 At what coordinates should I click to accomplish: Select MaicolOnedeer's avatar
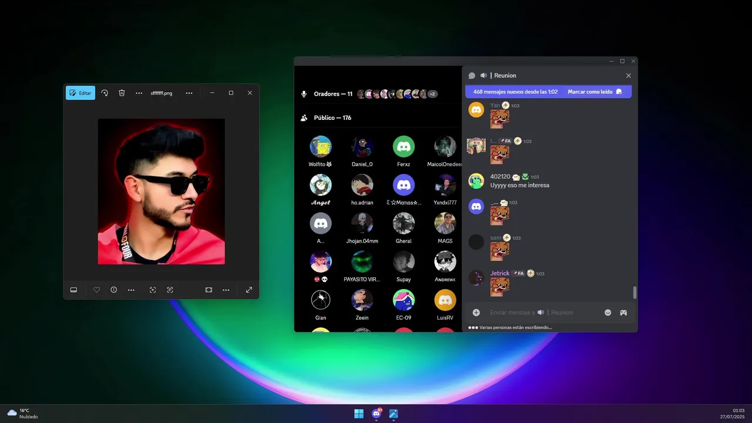(x=445, y=147)
